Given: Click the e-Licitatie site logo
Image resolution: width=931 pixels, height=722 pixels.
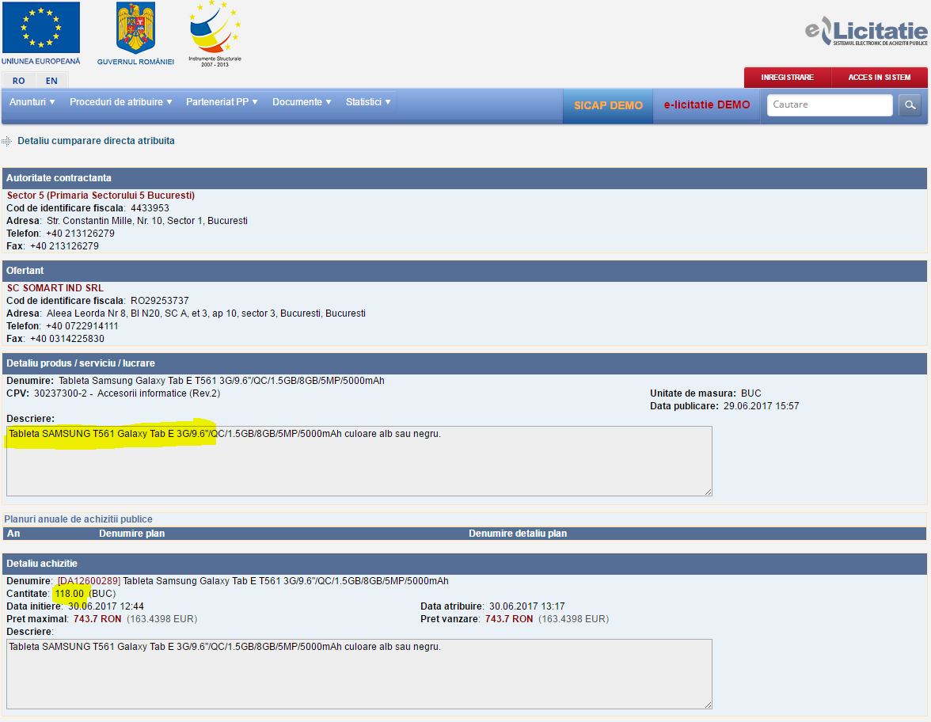Looking at the screenshot, I should 866,30.
